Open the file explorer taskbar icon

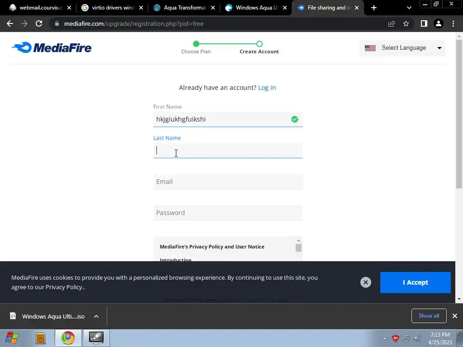[40, 338]
